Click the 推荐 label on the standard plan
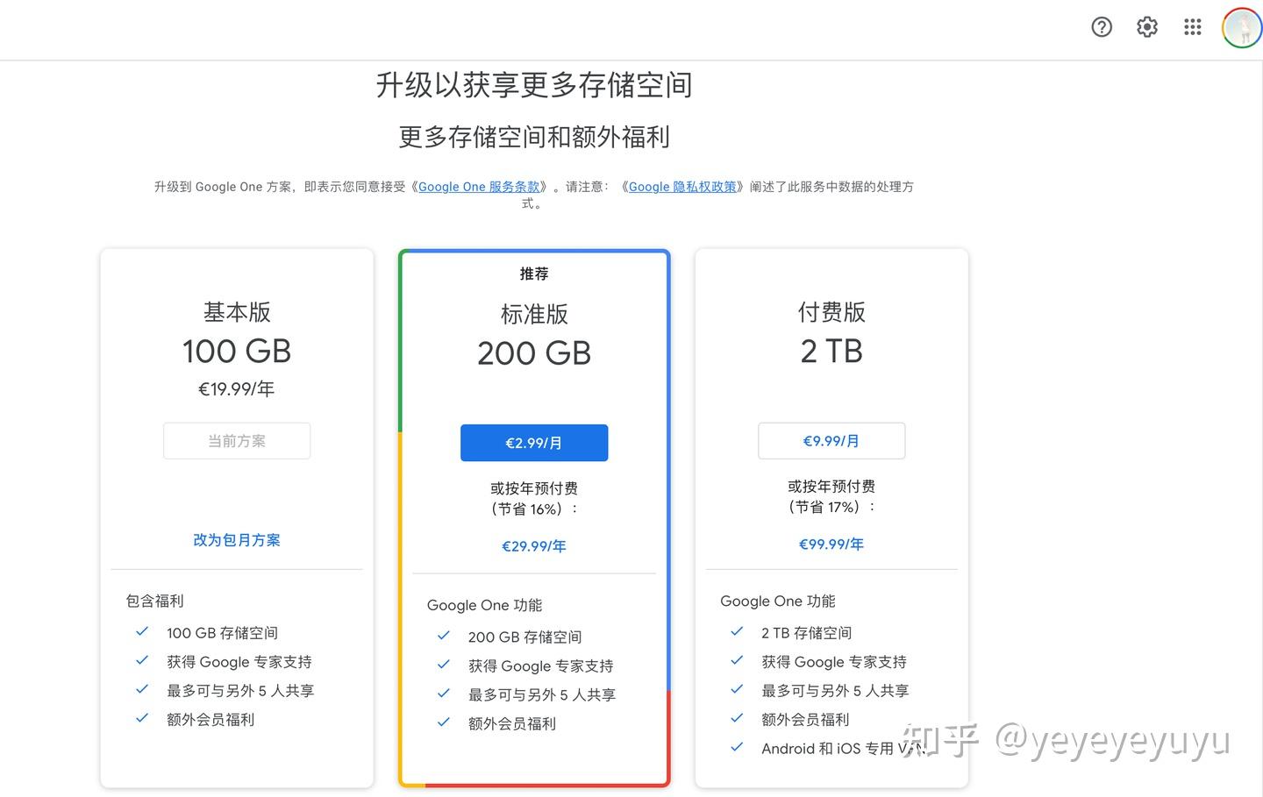The height and width of the screenshot is (797, 1263). (x=533, y=273)
